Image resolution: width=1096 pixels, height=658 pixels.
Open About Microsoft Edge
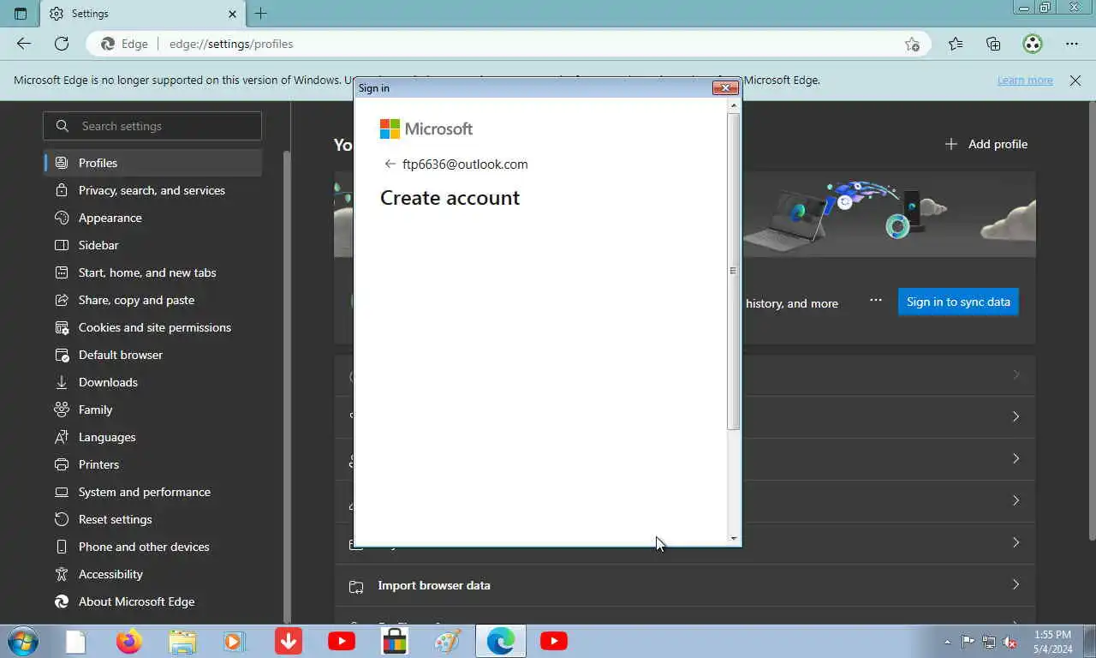[x=152, y=601]
